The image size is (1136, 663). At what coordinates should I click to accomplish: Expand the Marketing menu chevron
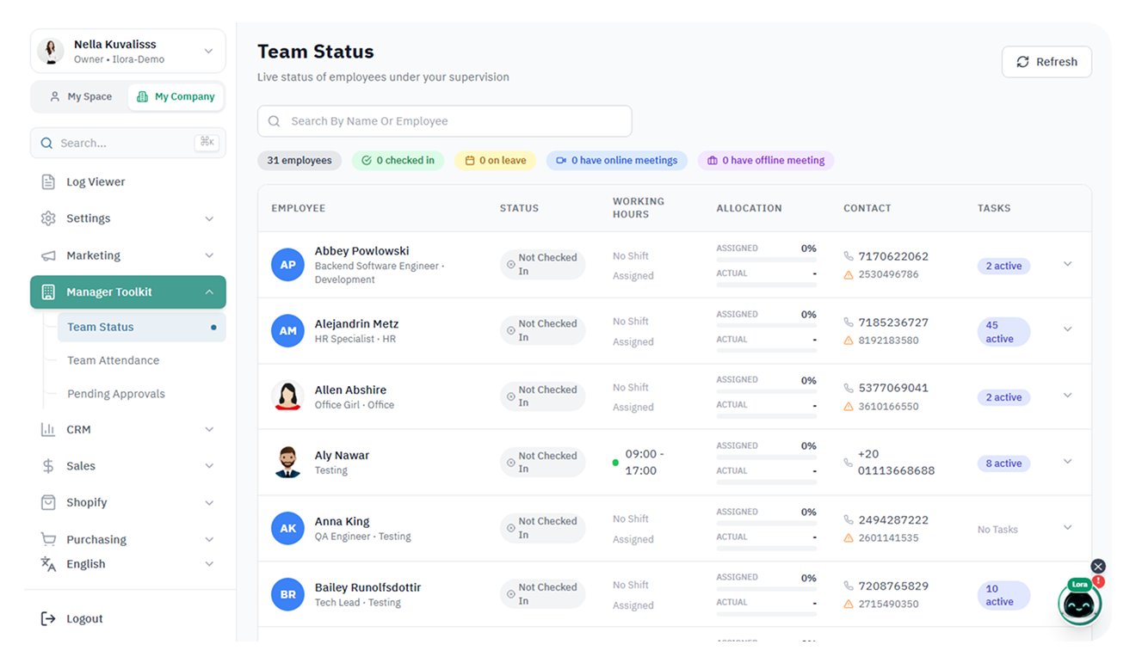pyautogui.click(x=209, y=255)
